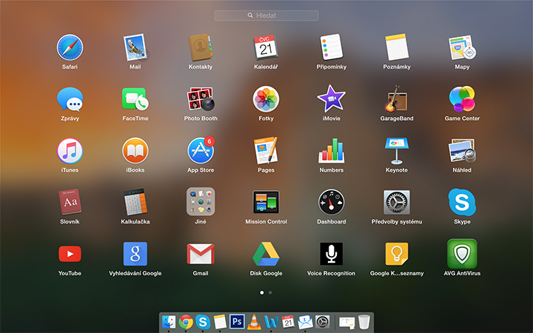533x333 pixels.
Task: Launch the Kalendář calendar app
Action: (x=266, y=47)
